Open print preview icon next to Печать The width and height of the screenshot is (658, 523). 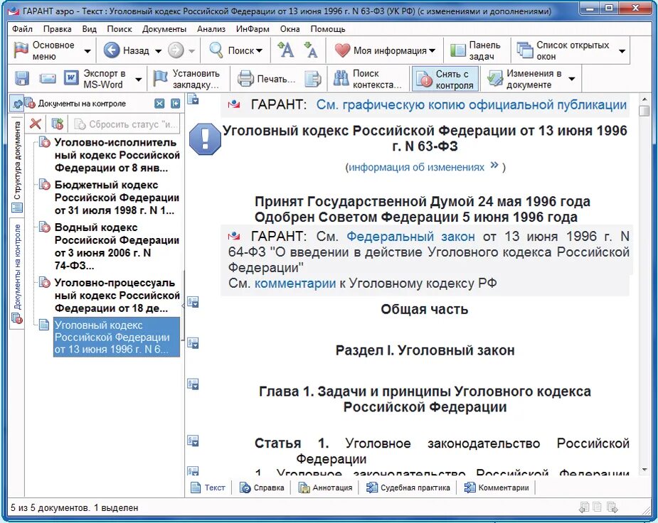312,79
